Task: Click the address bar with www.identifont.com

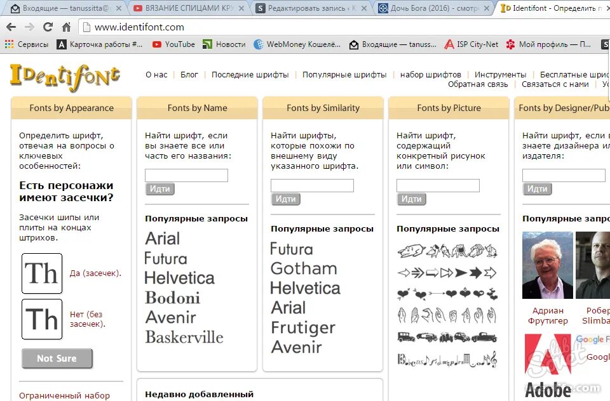Action: pyautogui.click(x=344, y=27)
